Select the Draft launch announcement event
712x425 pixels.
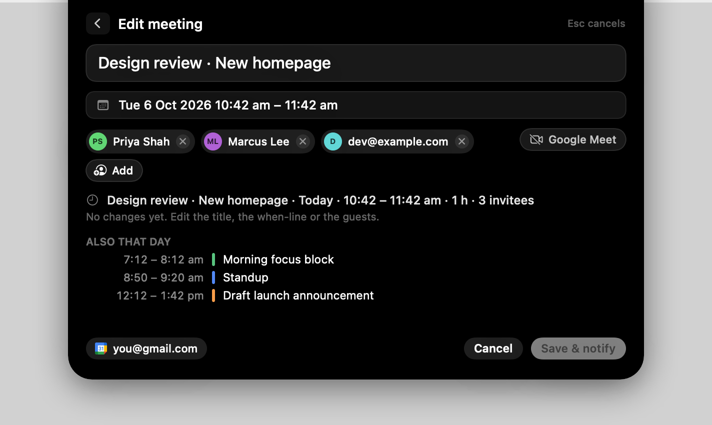coord(298,295)
